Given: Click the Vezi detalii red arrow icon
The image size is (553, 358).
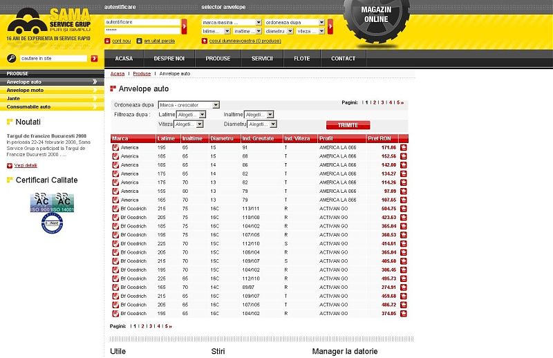Looking at the screenshot, I should coord(10,166).
